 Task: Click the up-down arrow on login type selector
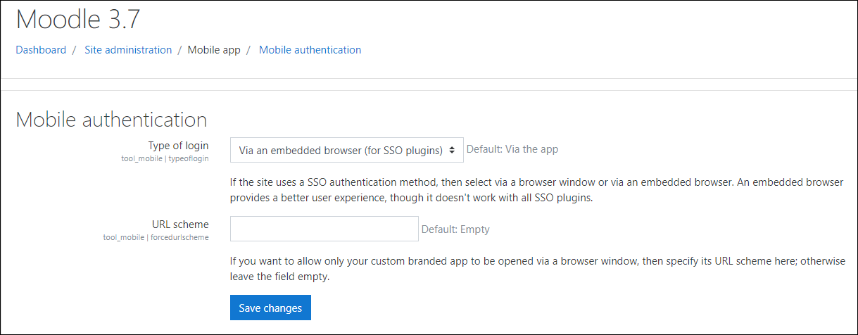(x=452, y=150)
